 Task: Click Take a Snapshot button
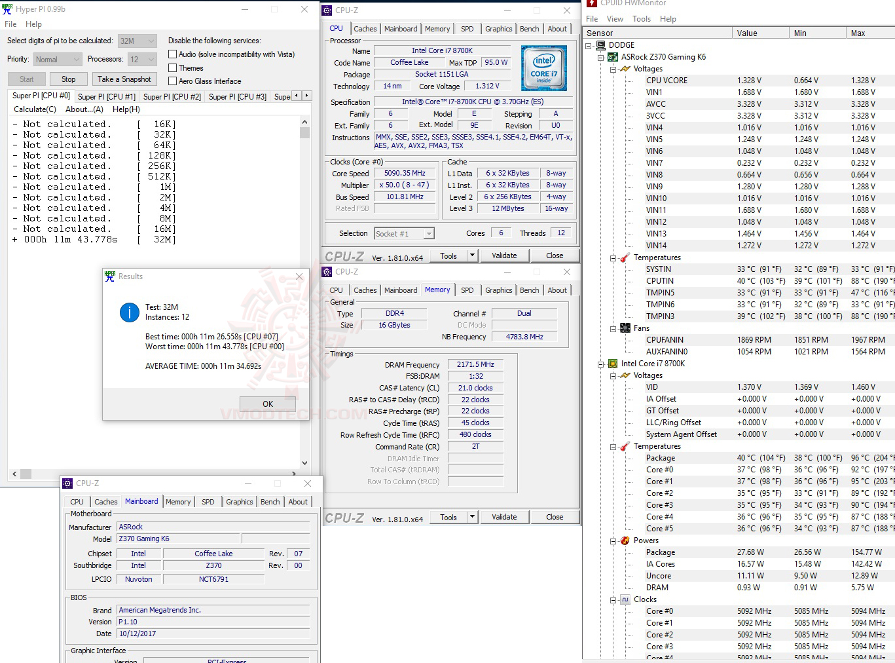click(x=124, y=79)
